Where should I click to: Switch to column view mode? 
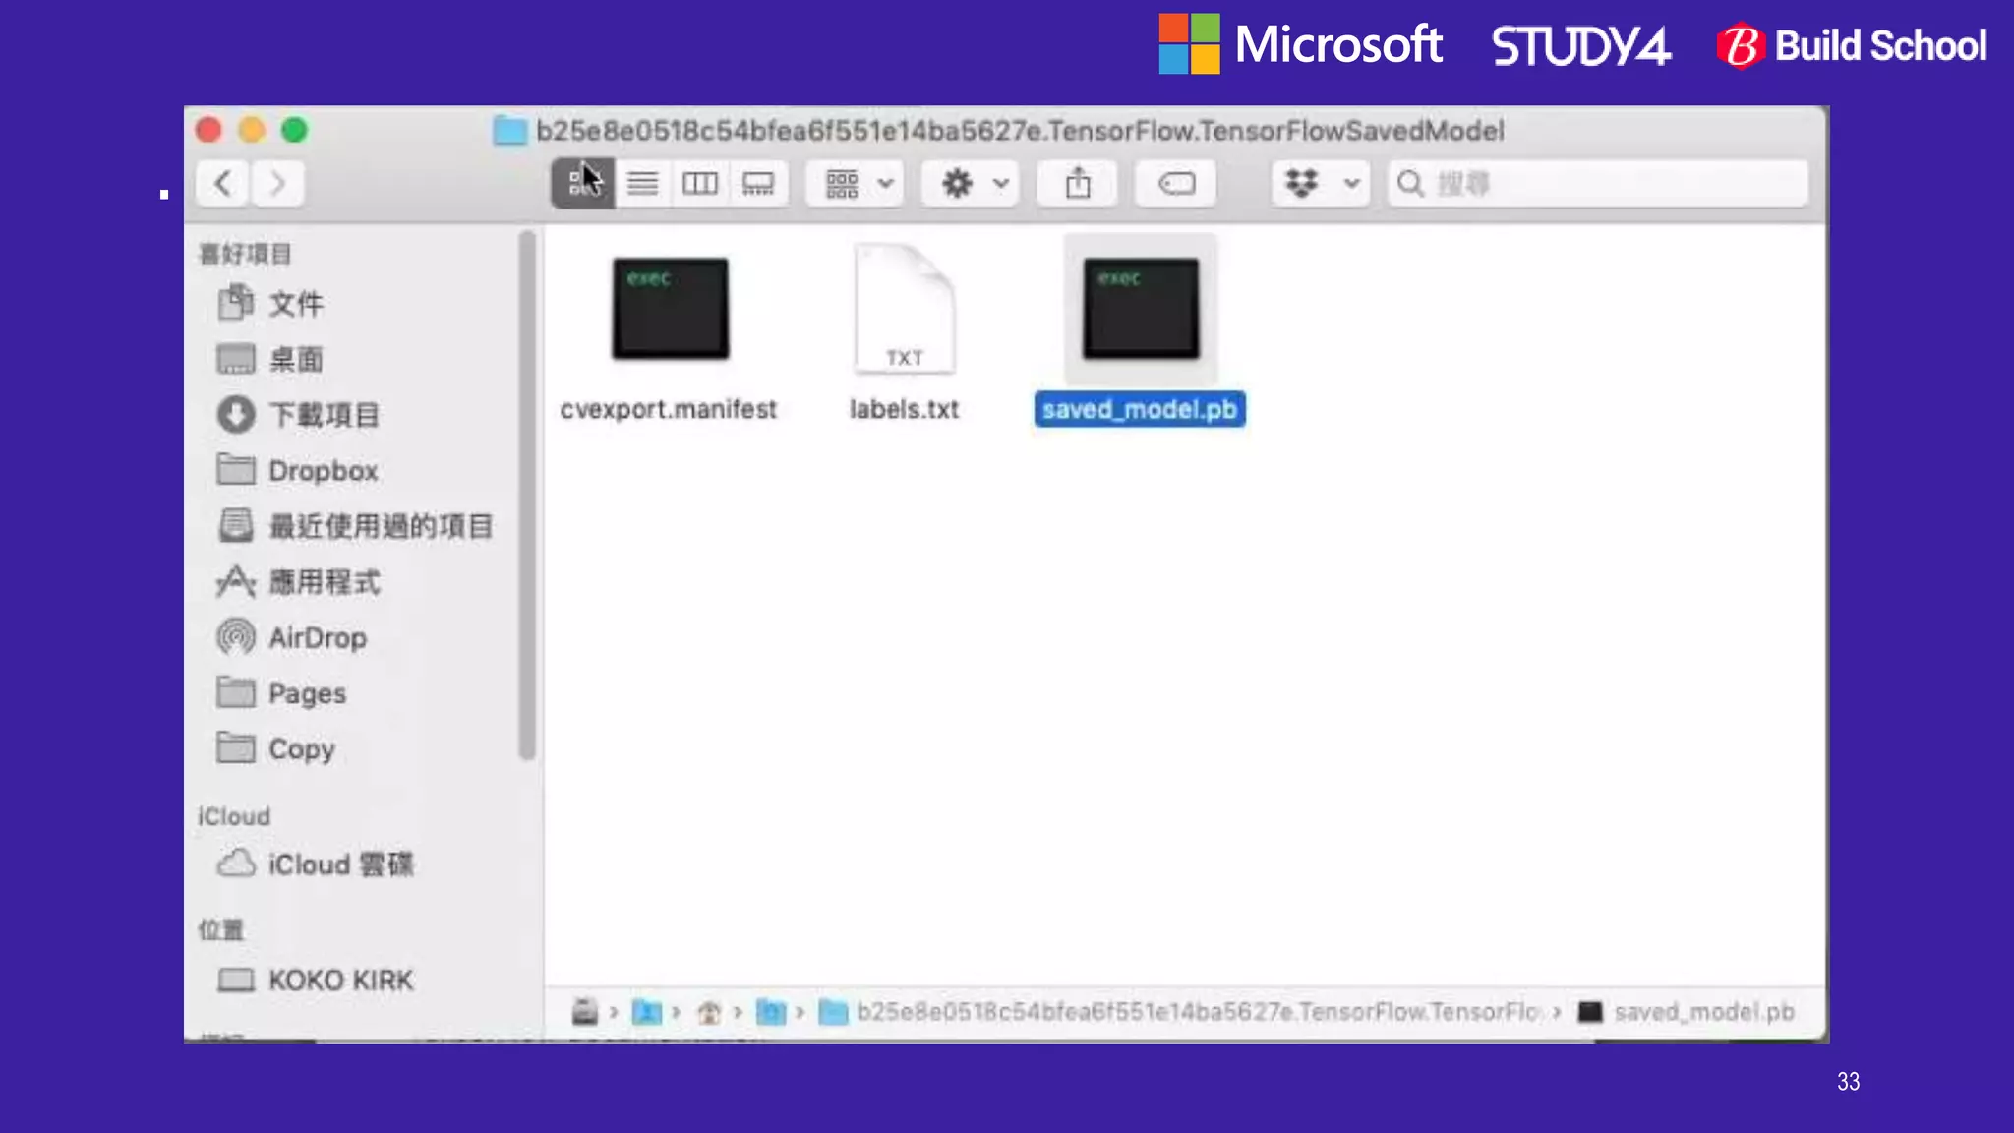pyautogui.click(x=700, y=183)
